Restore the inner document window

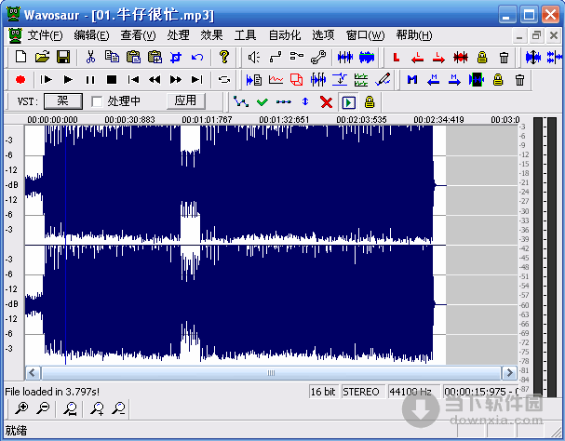click(536, 35)
